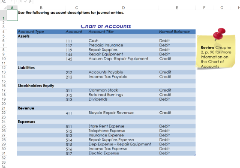Select column B header
This screenshot has height=168, width=240.
[x=41, y=8]
